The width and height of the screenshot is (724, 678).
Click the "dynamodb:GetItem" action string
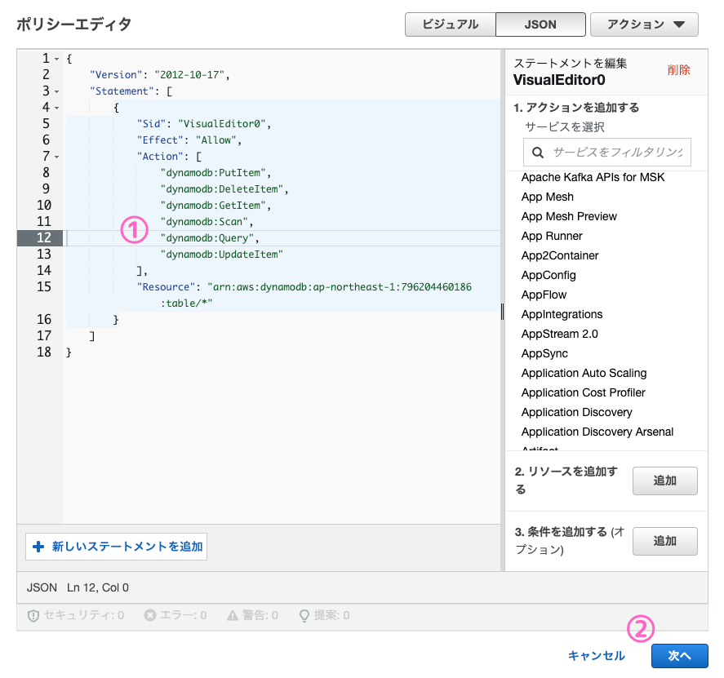pos(213,206)
